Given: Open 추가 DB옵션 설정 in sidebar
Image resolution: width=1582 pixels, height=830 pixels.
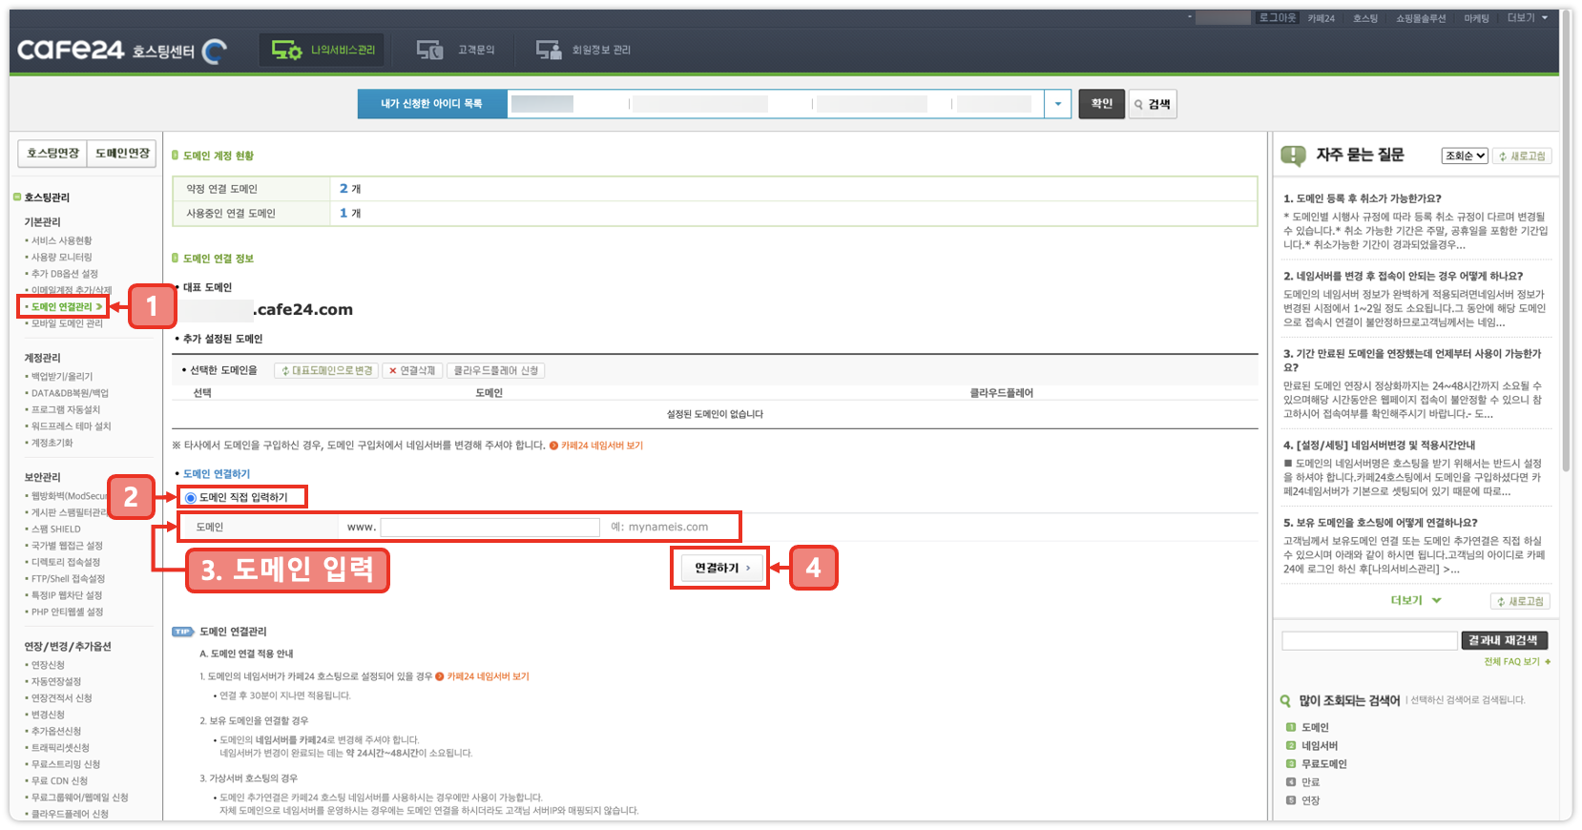Looking at the screenshot, I should tap(64, 274).
